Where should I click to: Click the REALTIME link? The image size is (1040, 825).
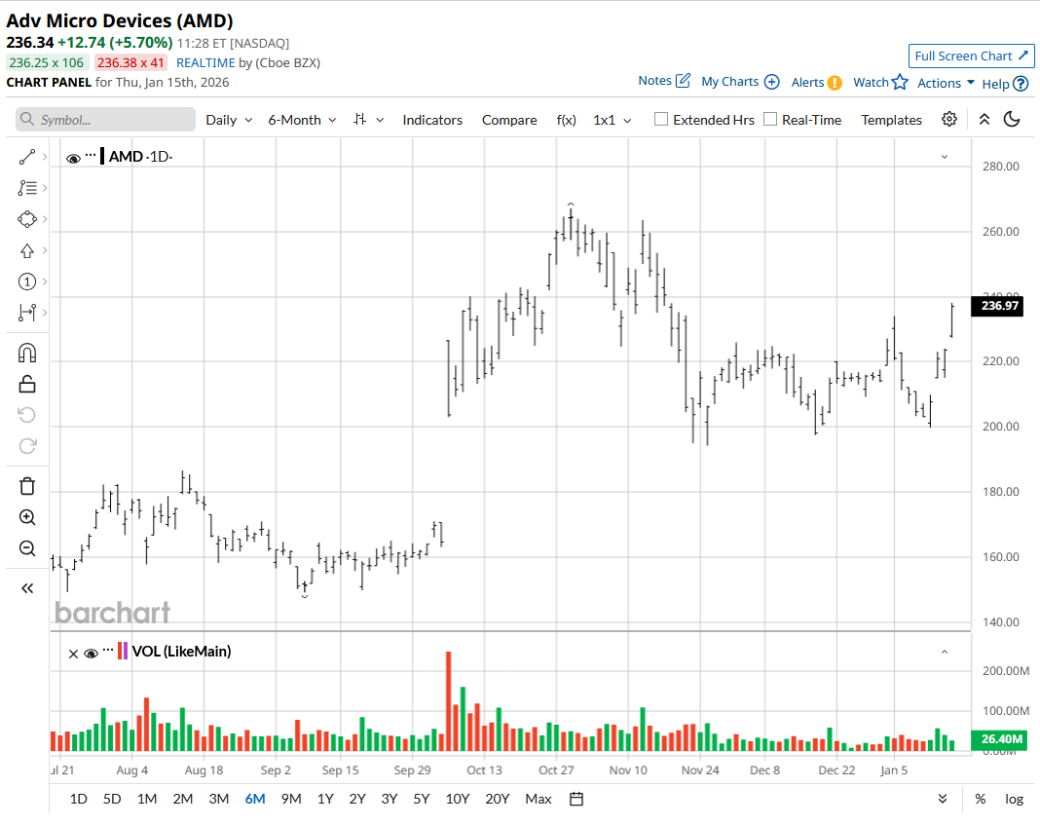point(205,62)
